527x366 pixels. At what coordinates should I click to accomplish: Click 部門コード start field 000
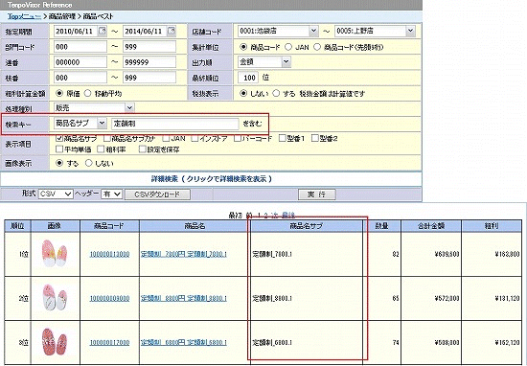80,47
